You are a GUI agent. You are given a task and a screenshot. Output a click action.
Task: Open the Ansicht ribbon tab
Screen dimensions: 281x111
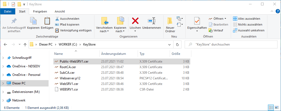coord(60,11)
